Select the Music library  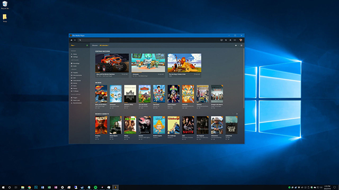[x=74, y=85]
